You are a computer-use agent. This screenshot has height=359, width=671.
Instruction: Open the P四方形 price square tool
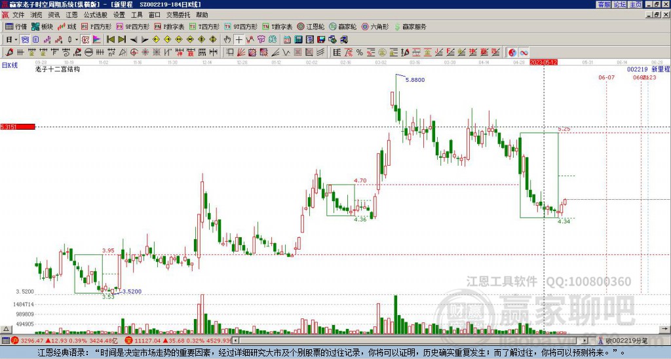(x=96, y=26)
